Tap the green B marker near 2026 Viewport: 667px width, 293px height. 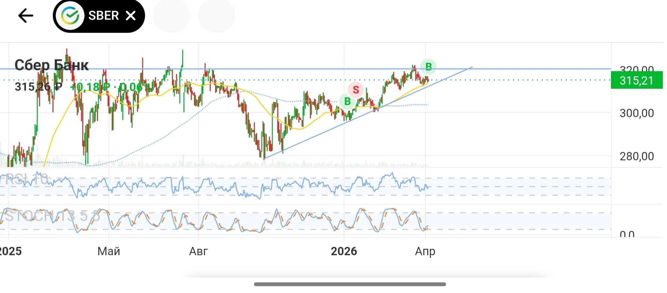(x=347, y=102)
